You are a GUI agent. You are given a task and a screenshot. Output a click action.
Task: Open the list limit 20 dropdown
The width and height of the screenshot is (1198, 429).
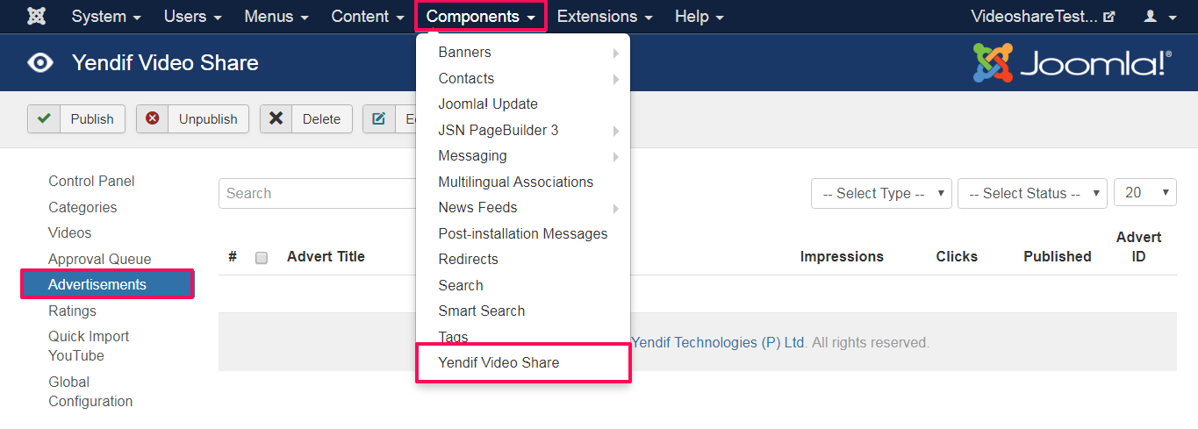[x=1144, y=192]
